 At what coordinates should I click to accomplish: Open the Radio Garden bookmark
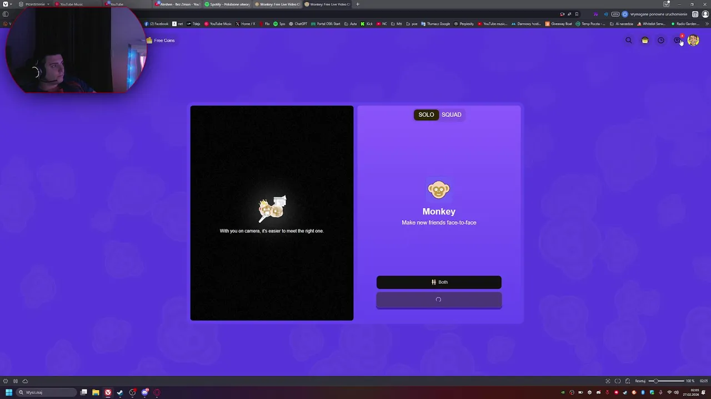point(685,24)
